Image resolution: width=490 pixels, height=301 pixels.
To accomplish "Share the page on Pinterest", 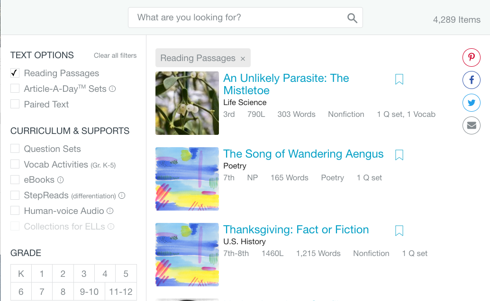I will click(x=472, y=58).
